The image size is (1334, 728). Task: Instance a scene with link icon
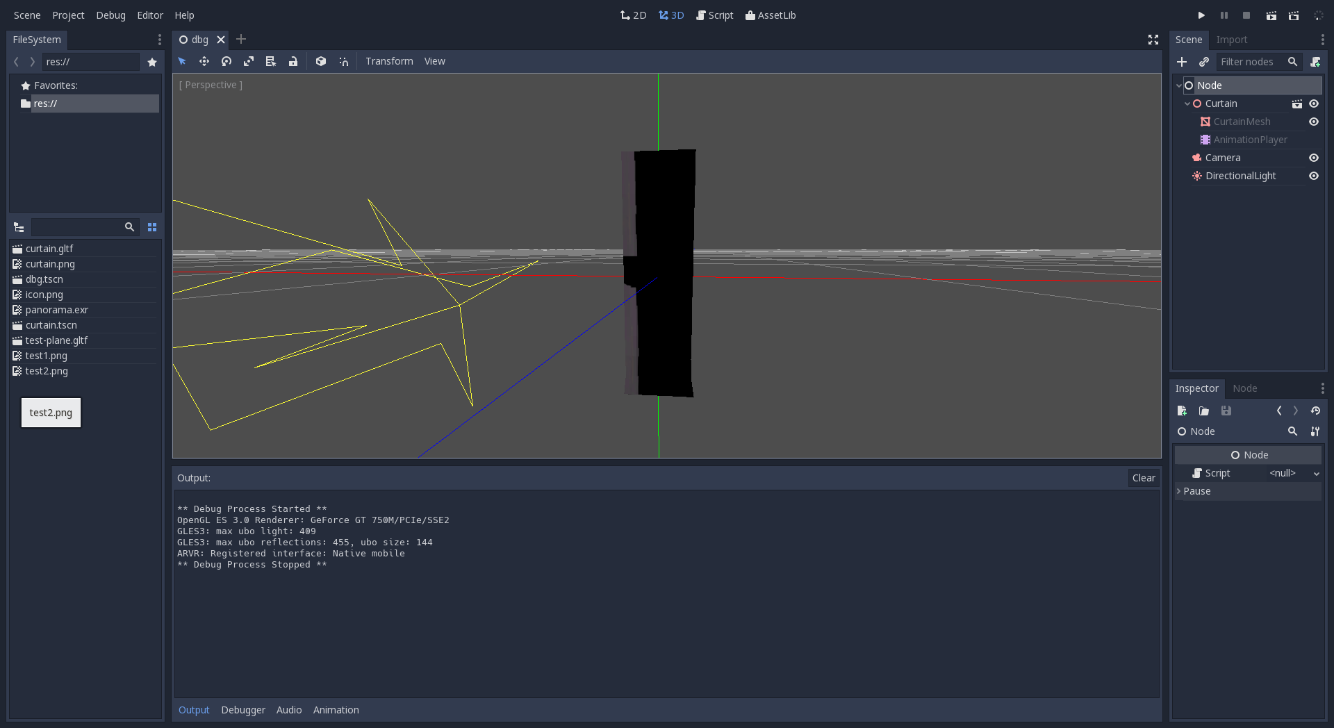(1204, 62)
